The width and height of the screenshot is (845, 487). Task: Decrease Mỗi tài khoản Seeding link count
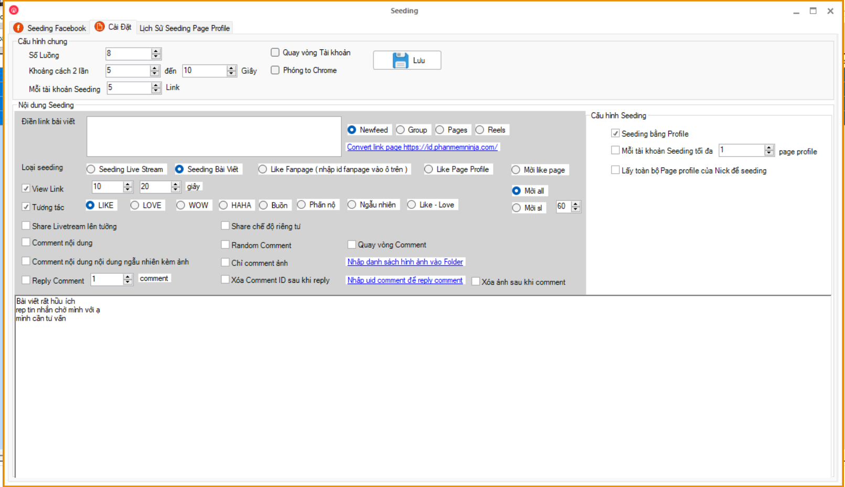[156, 91]
